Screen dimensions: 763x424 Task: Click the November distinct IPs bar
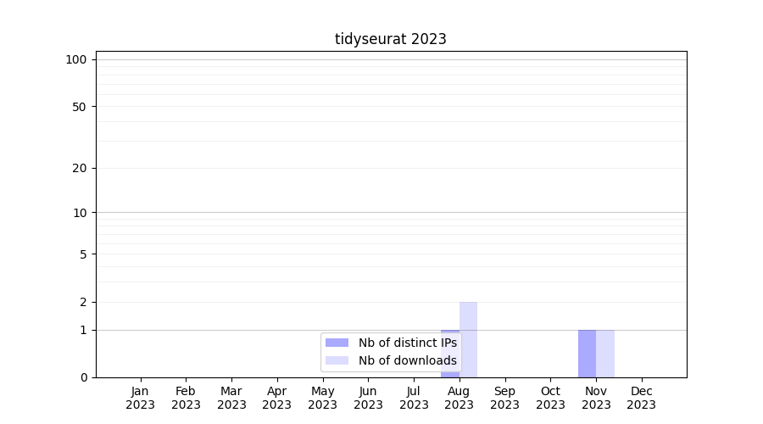587,354
